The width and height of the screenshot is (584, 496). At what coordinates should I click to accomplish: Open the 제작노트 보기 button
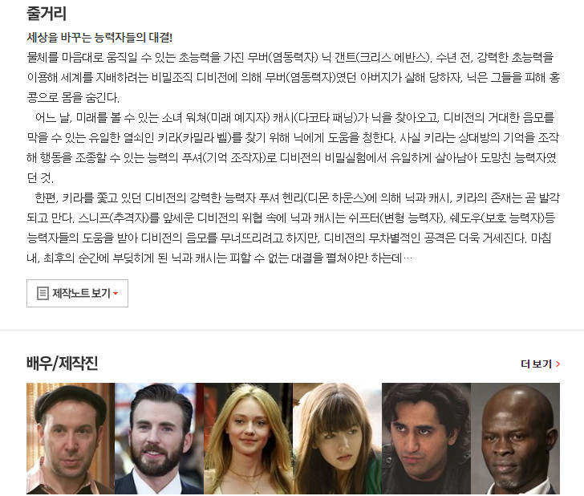77,293
